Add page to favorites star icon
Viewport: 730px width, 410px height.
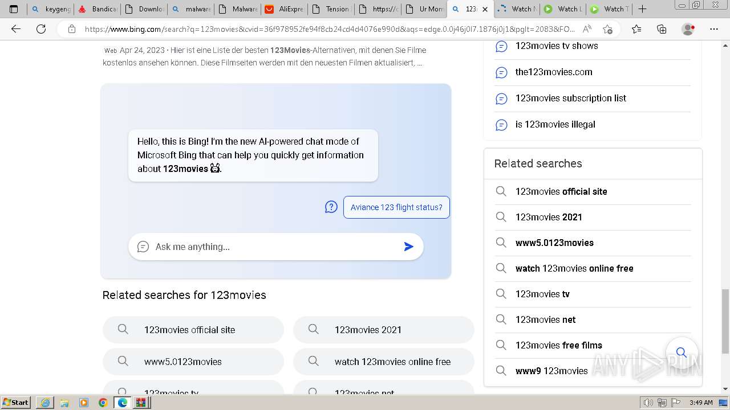pos(607,28)
